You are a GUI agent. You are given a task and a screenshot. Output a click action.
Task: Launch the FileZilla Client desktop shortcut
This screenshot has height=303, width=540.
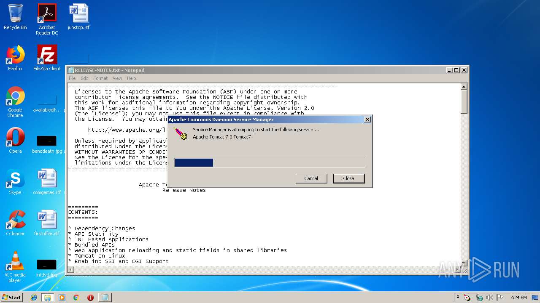[x=47, y=58]
